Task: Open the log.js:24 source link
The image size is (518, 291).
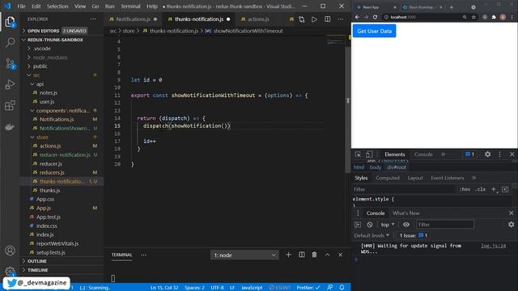Action: click(493, 246)
